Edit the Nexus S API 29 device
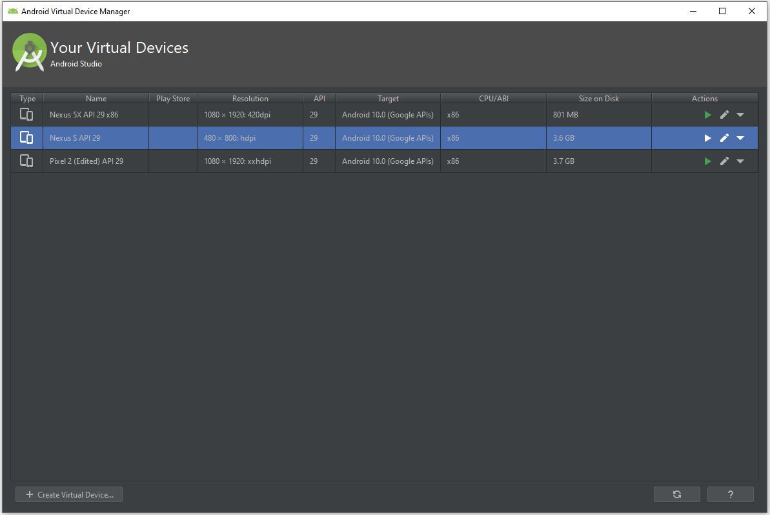 pyautogui.click(x=724, y=138)
